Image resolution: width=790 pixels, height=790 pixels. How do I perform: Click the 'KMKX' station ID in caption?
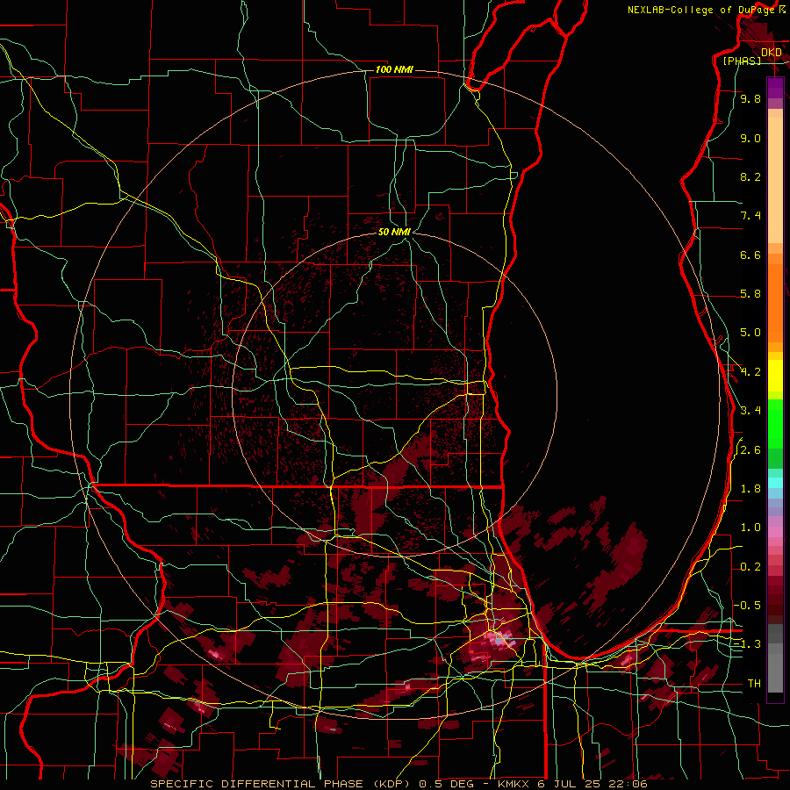point(515,784)
